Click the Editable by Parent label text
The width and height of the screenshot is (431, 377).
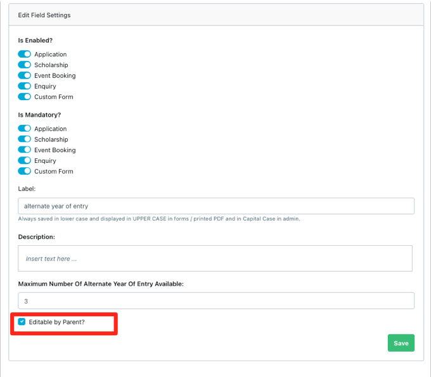click(56, 323)
